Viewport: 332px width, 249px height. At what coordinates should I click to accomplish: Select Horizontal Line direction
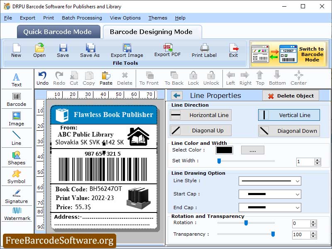pos(200,115)
